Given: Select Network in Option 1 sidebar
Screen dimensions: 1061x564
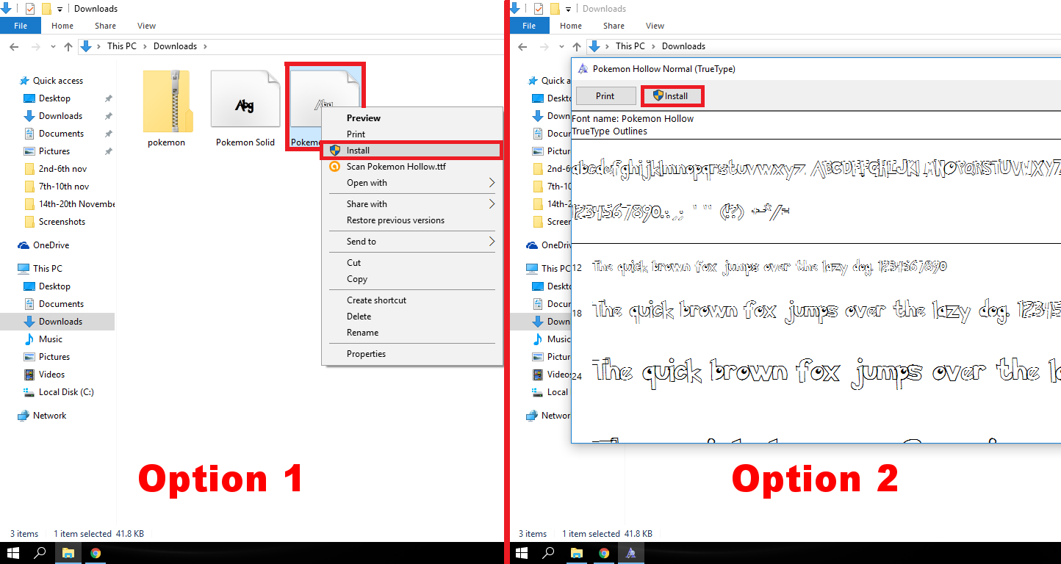Looking at the screenshot, I should (x=49, y=416).
